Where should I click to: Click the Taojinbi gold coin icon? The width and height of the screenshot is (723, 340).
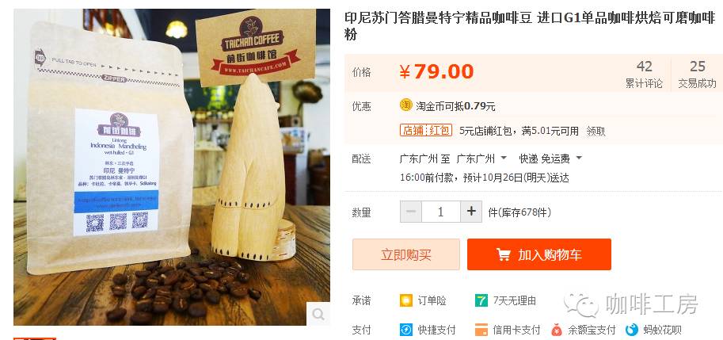[405, 105]
